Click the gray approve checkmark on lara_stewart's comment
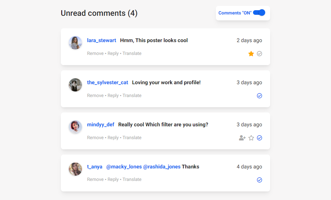 pos(259,53)
